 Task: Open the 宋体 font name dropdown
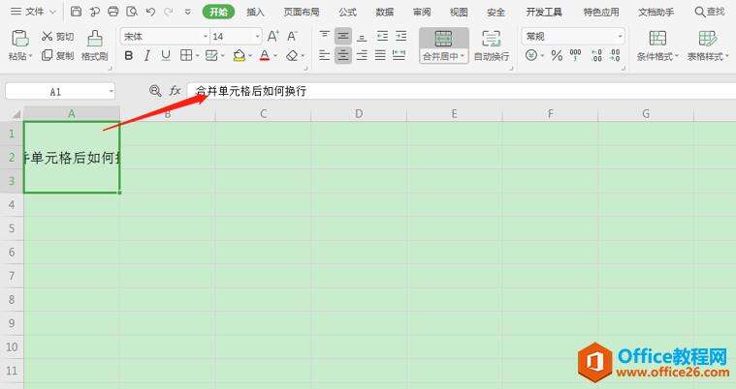(206, 36)
